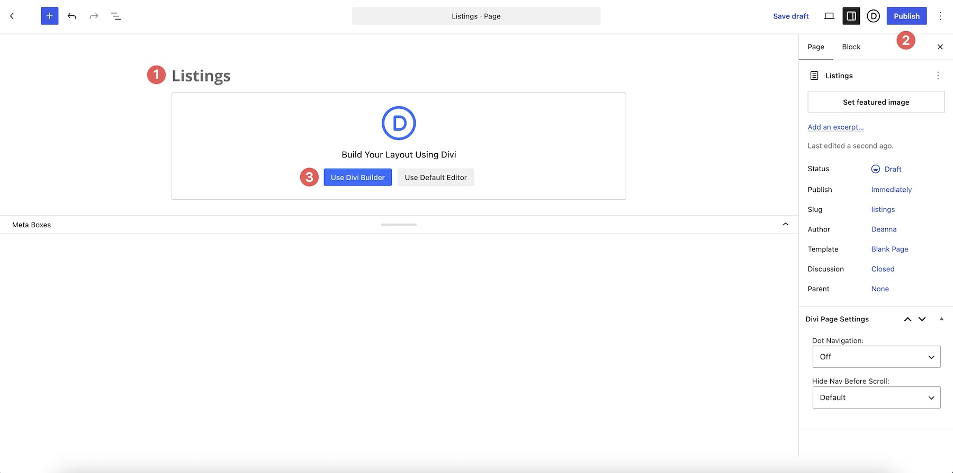This screenshot has width=953, height=473.
Task: Switch to the Block tab
Action: 851,47
